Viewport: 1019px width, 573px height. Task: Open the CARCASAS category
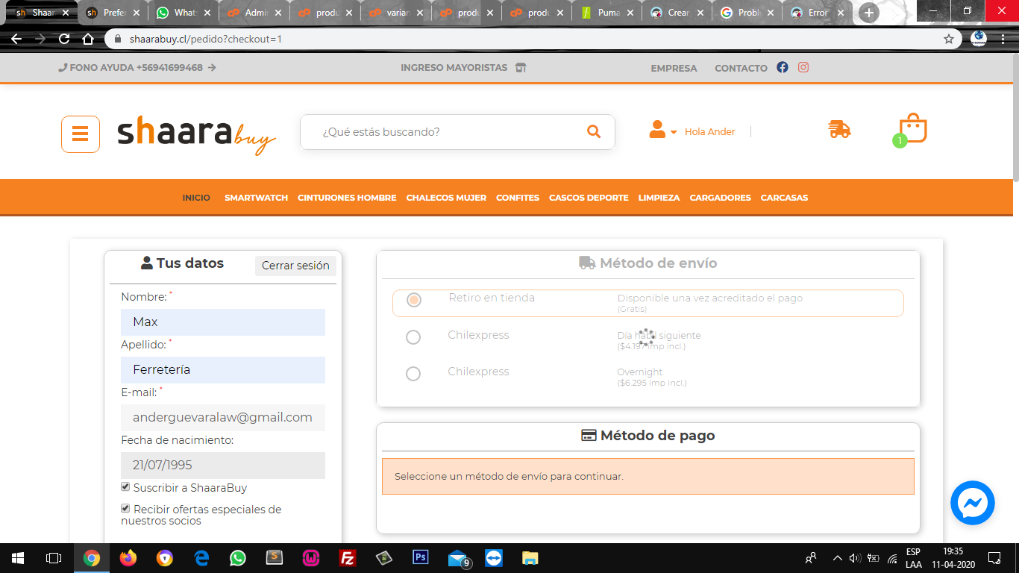click(784, 198)
